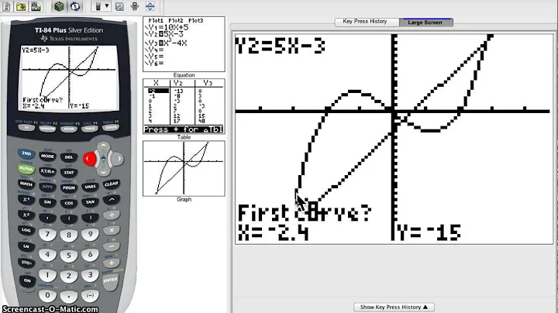The width and height of the screenshot is (558, 313).
Task: Click the new document toolbar icon
Action: (x=6, y=6)
